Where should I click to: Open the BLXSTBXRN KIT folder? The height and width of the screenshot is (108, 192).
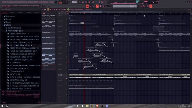(15, 63)
